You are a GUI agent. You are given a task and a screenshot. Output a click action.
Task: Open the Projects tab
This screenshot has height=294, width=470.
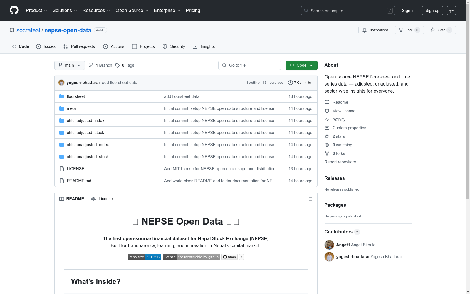click(x=143, y=46)
